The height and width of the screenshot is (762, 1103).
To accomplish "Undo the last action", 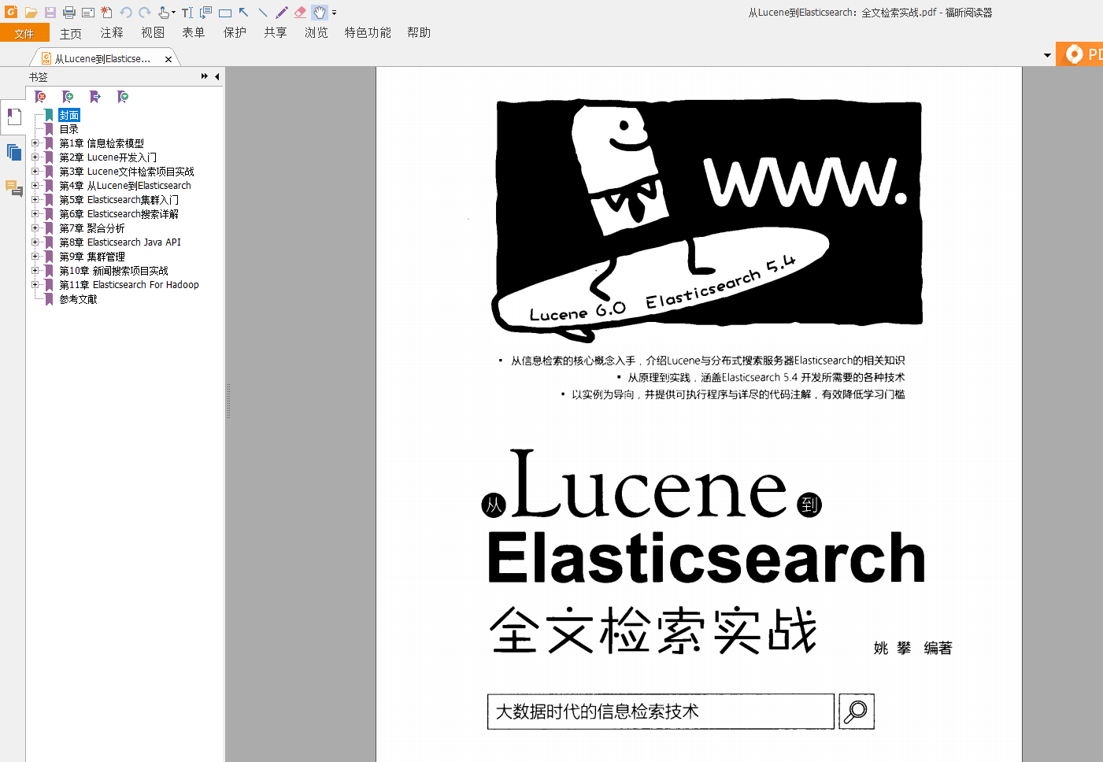I will click(x=126, y=13).
